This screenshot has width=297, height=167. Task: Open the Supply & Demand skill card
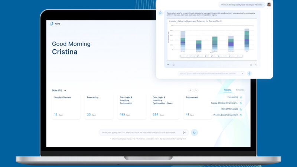click(x=66, y=107)
